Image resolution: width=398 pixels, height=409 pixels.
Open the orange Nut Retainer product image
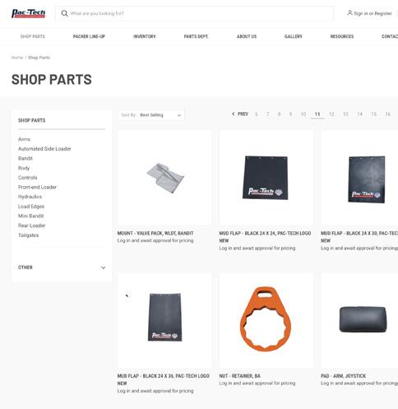point(266,320)
